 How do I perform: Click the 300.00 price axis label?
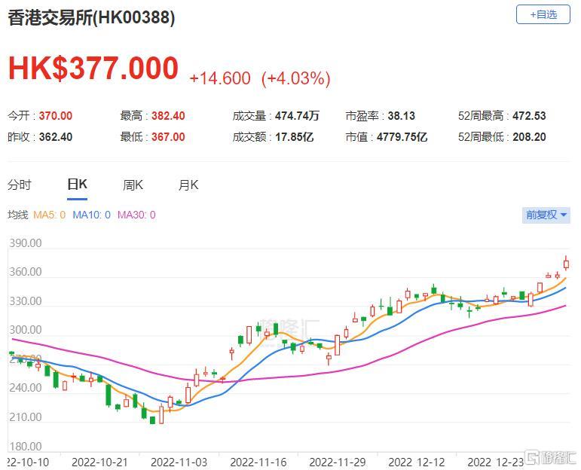[x=26, y=330]
